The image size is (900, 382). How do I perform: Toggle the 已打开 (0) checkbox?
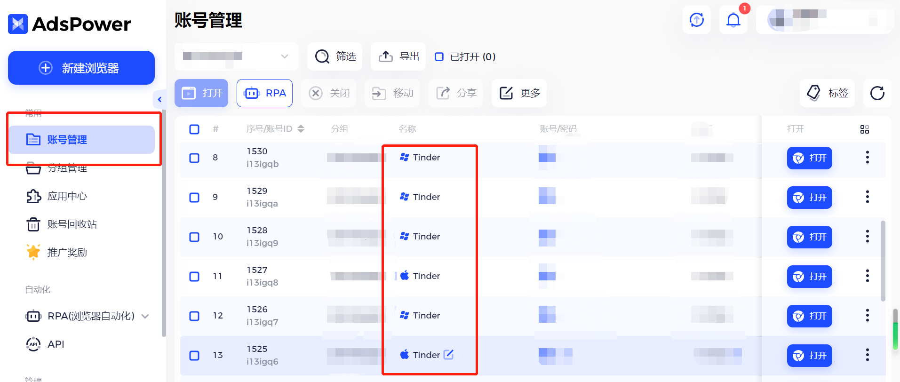[x=439, y=56]
